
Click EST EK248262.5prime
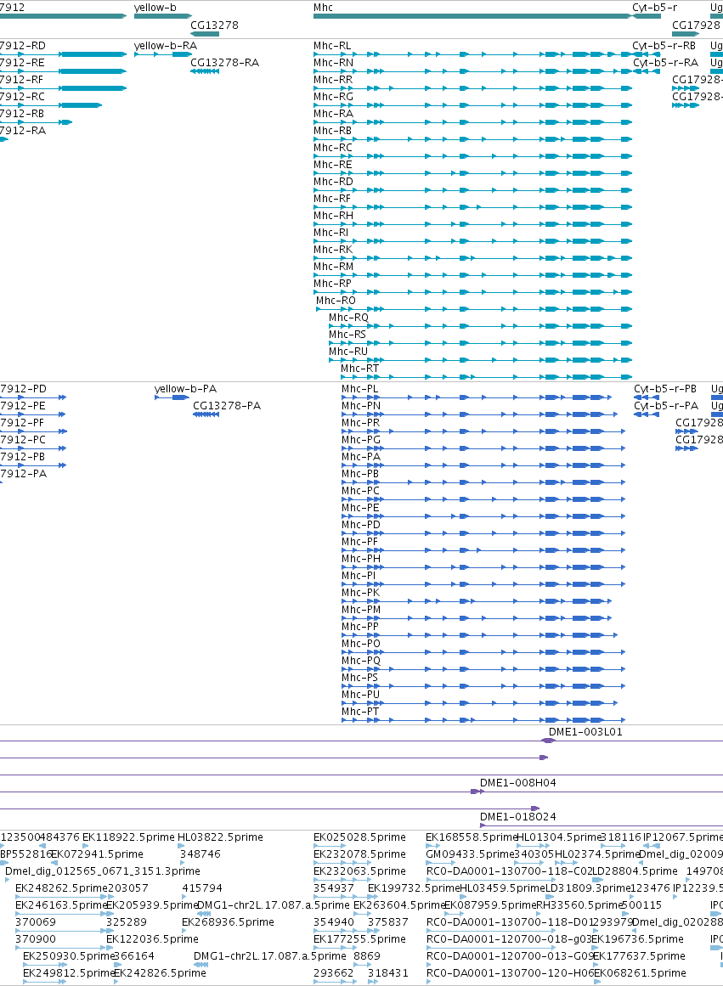click(x=62, y=888)
